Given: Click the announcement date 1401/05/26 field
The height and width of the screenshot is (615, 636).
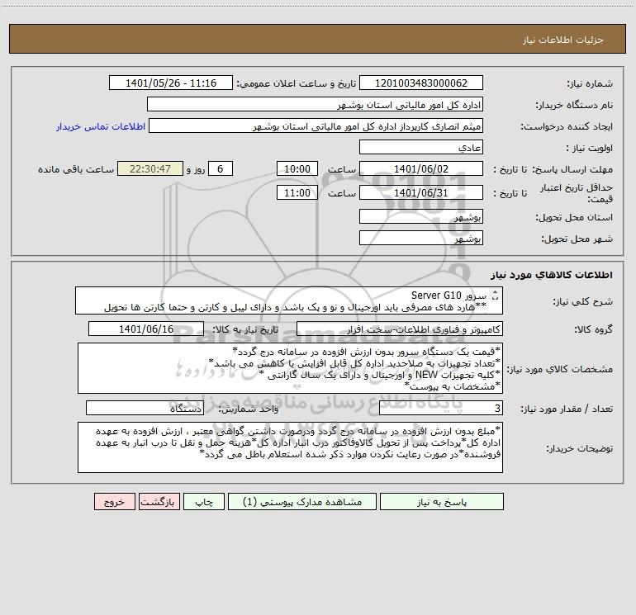Looking at the screenshot, I should click(171, 83).
